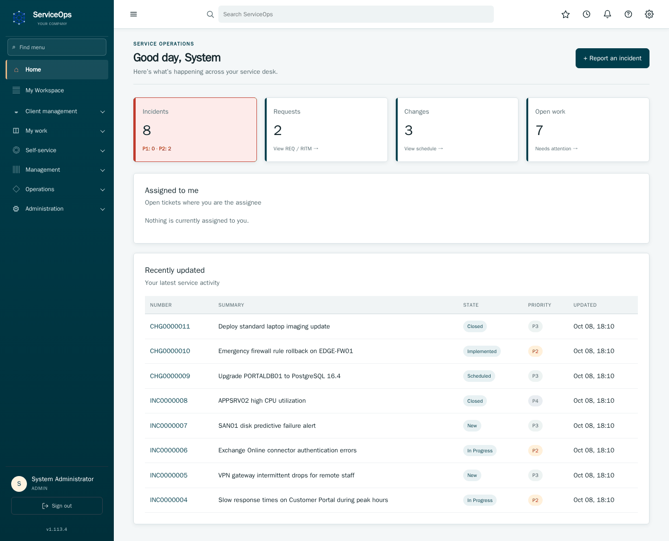Screen dimensions: 669x541
Task: Click the Client management icon
Action: [16, 112]
